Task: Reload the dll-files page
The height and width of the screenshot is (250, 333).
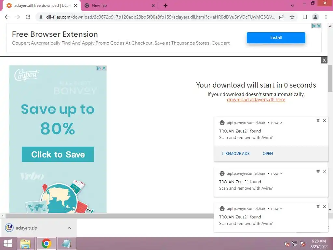Action: 28,17
